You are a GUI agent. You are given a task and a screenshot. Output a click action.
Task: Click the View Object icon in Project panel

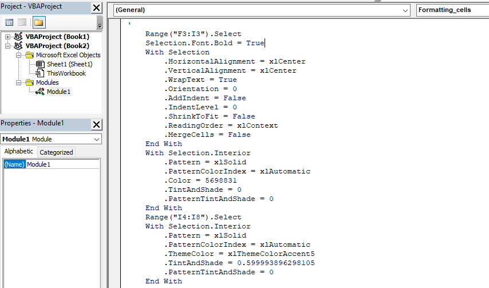(x=22, y=22)
